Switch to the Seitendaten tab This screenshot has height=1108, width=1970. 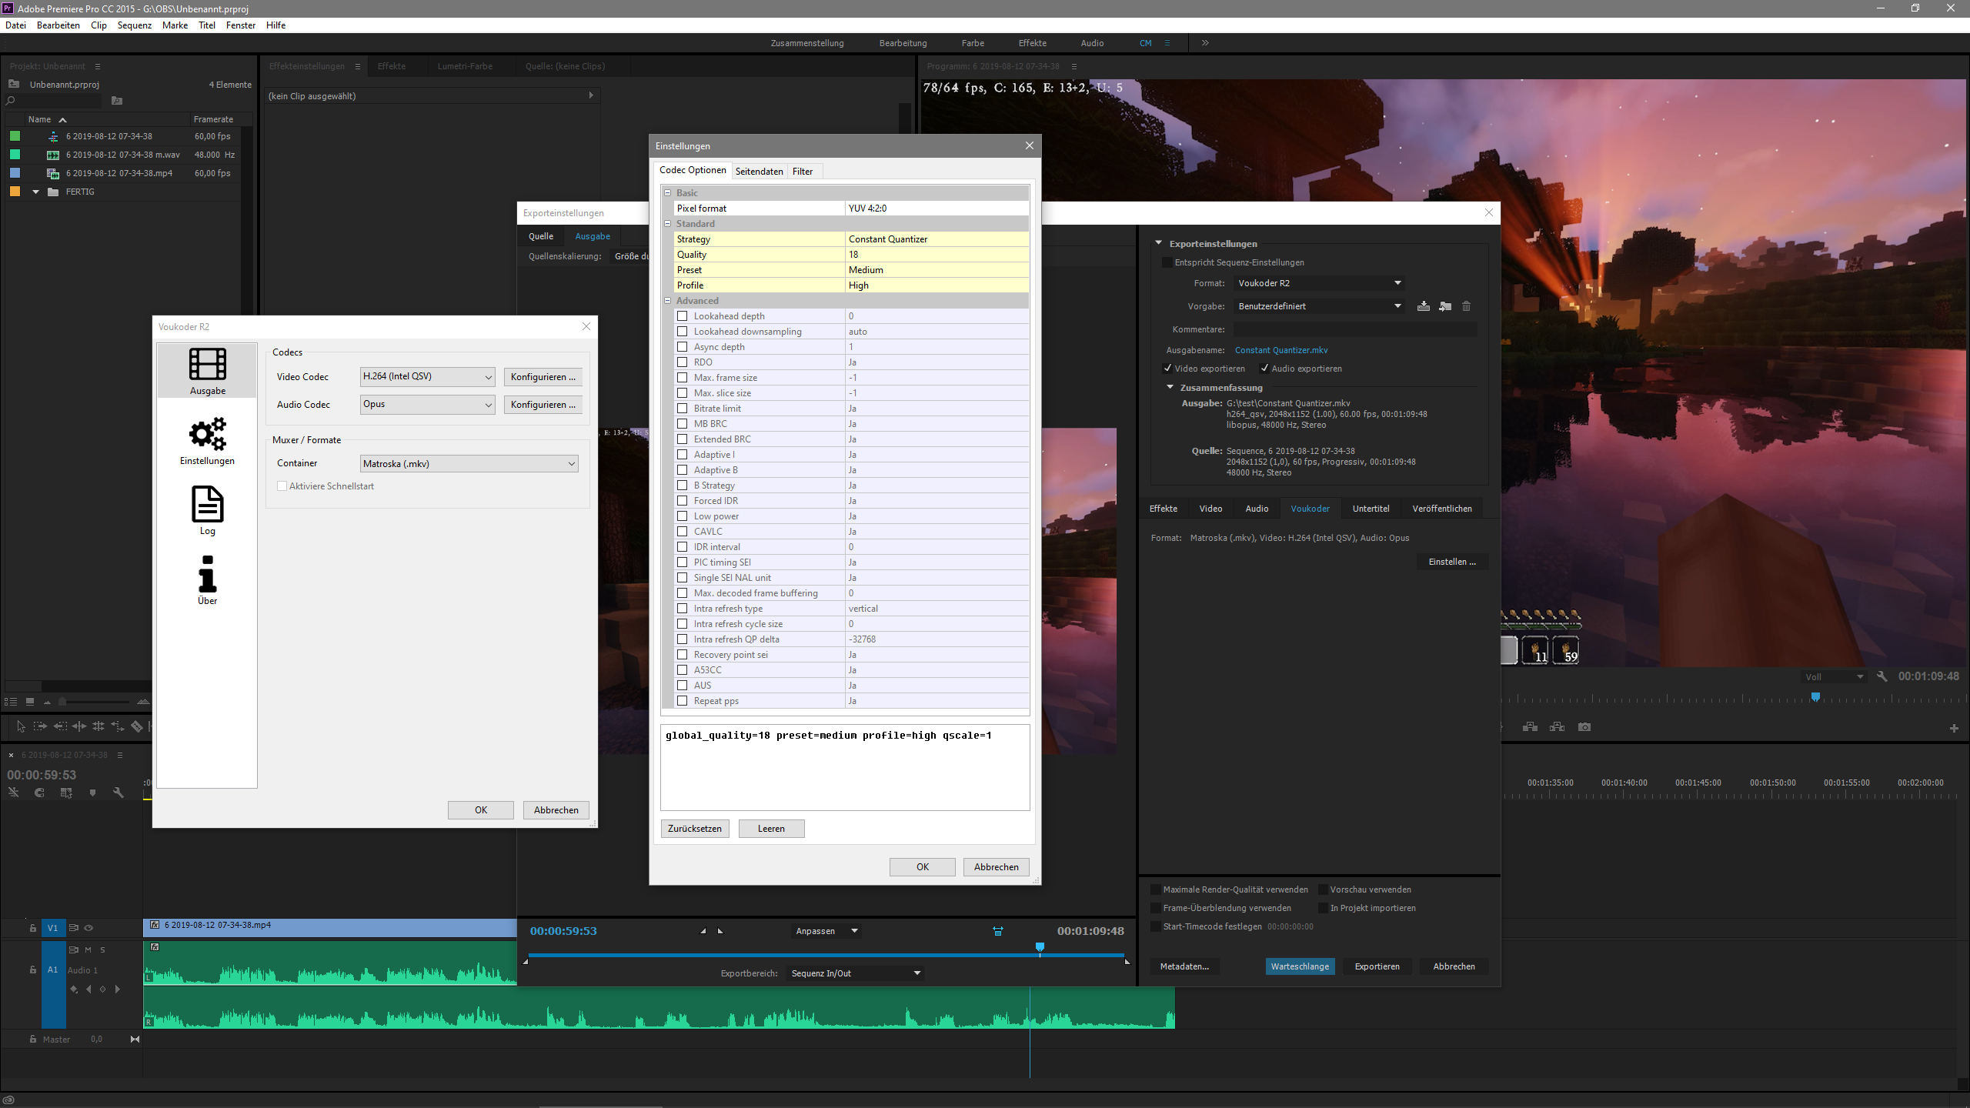(759, 172)
